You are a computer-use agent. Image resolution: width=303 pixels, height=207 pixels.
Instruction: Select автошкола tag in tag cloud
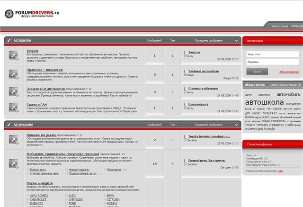click(264, 102)
